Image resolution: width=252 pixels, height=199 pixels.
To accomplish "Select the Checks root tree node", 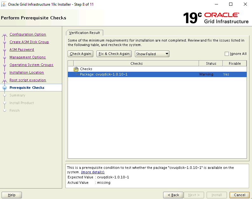I will 86,69.
